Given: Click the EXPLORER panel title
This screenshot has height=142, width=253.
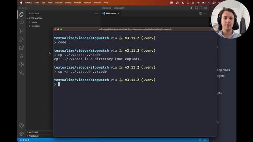Looking at the screenshot, I should tap(34, 13).
